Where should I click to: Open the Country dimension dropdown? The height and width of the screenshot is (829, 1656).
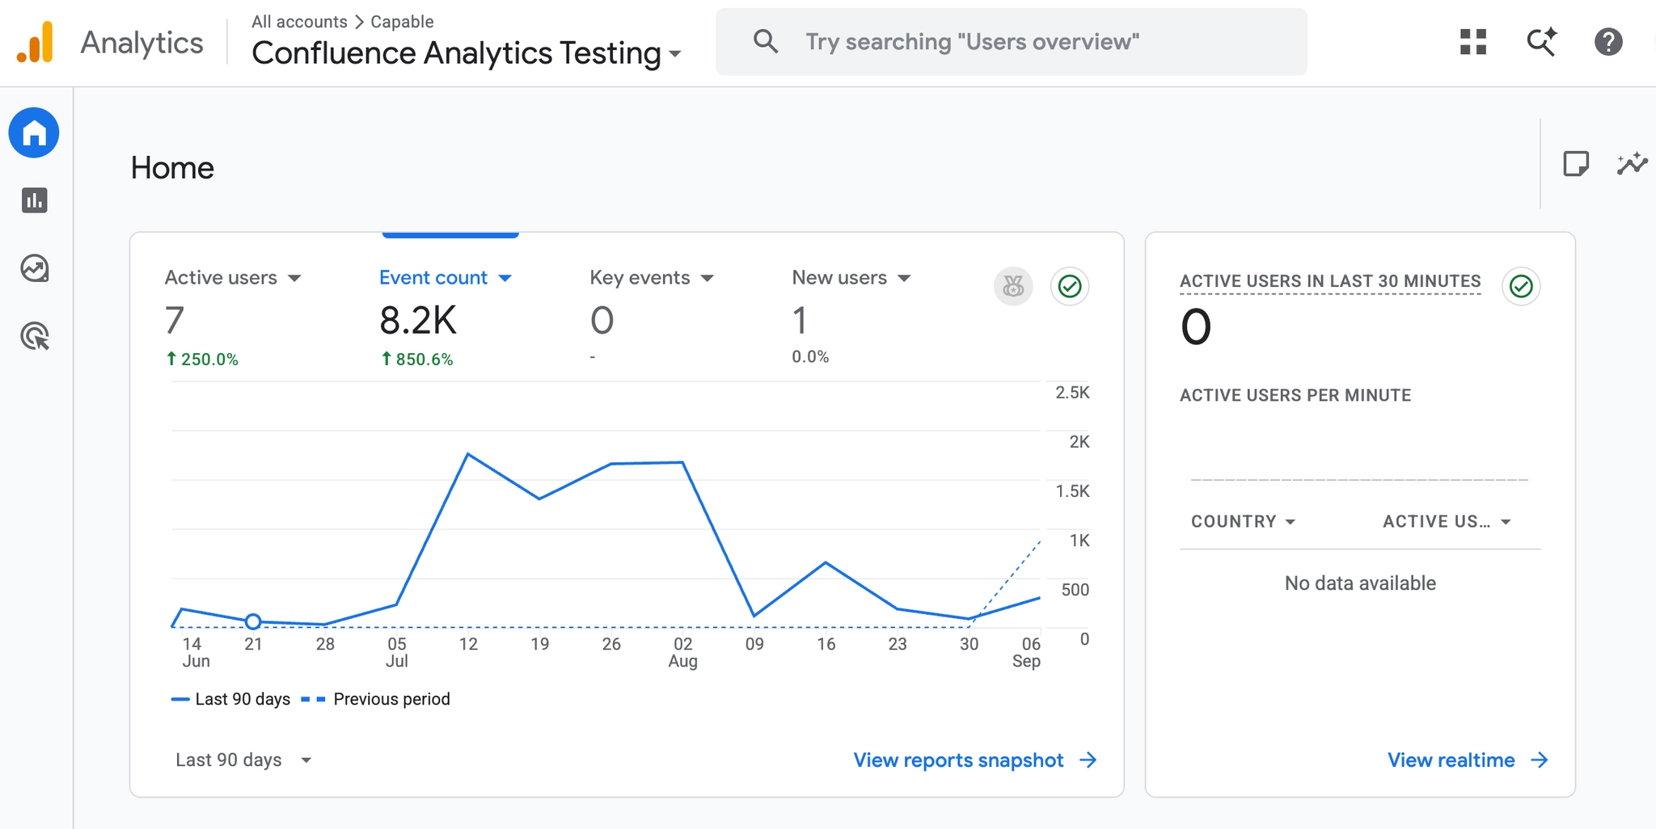coord(1244,522)
